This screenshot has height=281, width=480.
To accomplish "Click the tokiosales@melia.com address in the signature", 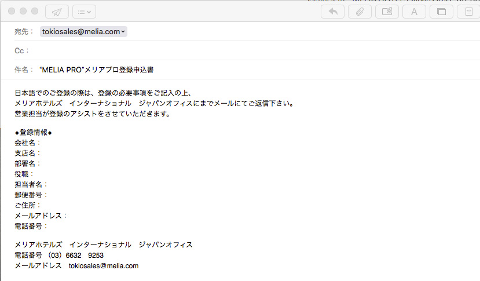I will point(104,266).
